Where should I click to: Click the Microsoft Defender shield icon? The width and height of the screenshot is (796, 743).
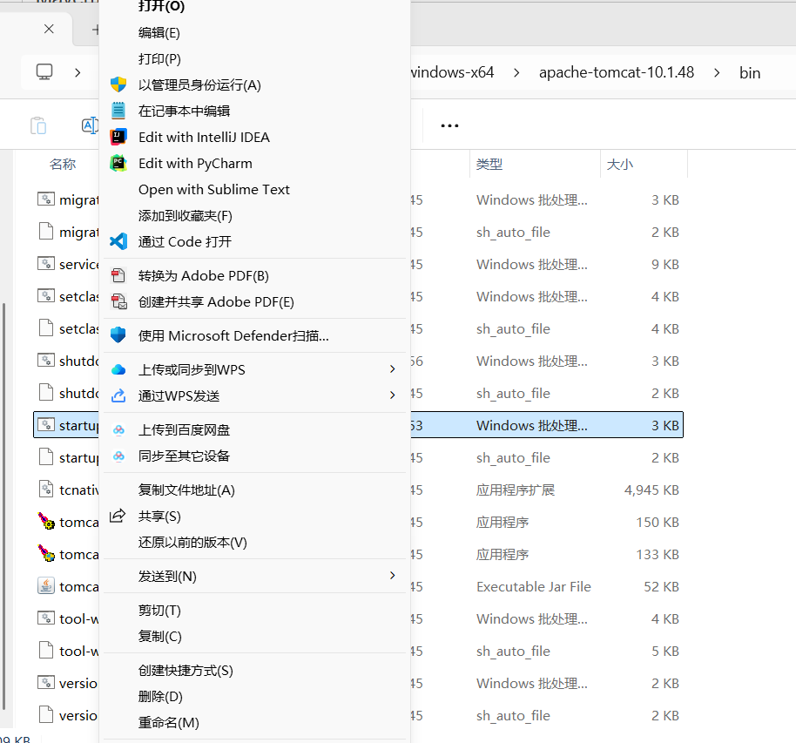click(x=118, y=335)
